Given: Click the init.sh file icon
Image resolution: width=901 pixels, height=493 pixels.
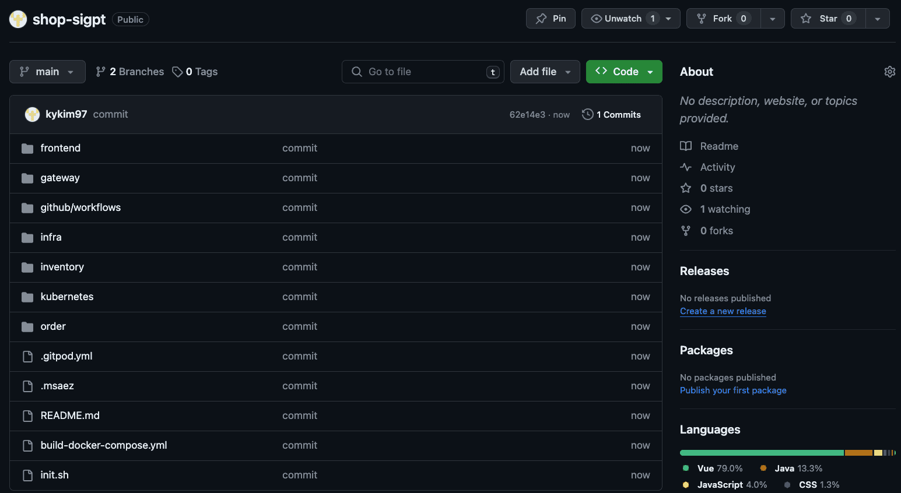Looking at the screenshot, I should tap(27, 476).
